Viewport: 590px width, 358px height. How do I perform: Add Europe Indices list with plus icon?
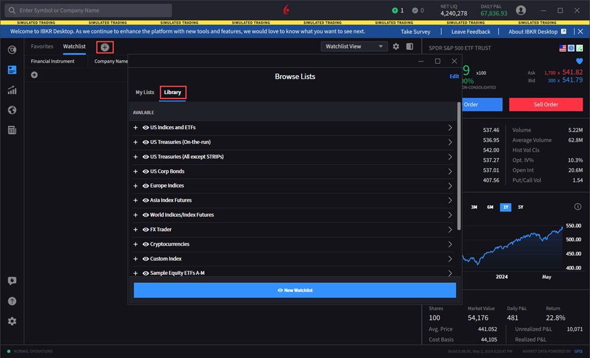[136, 186]
